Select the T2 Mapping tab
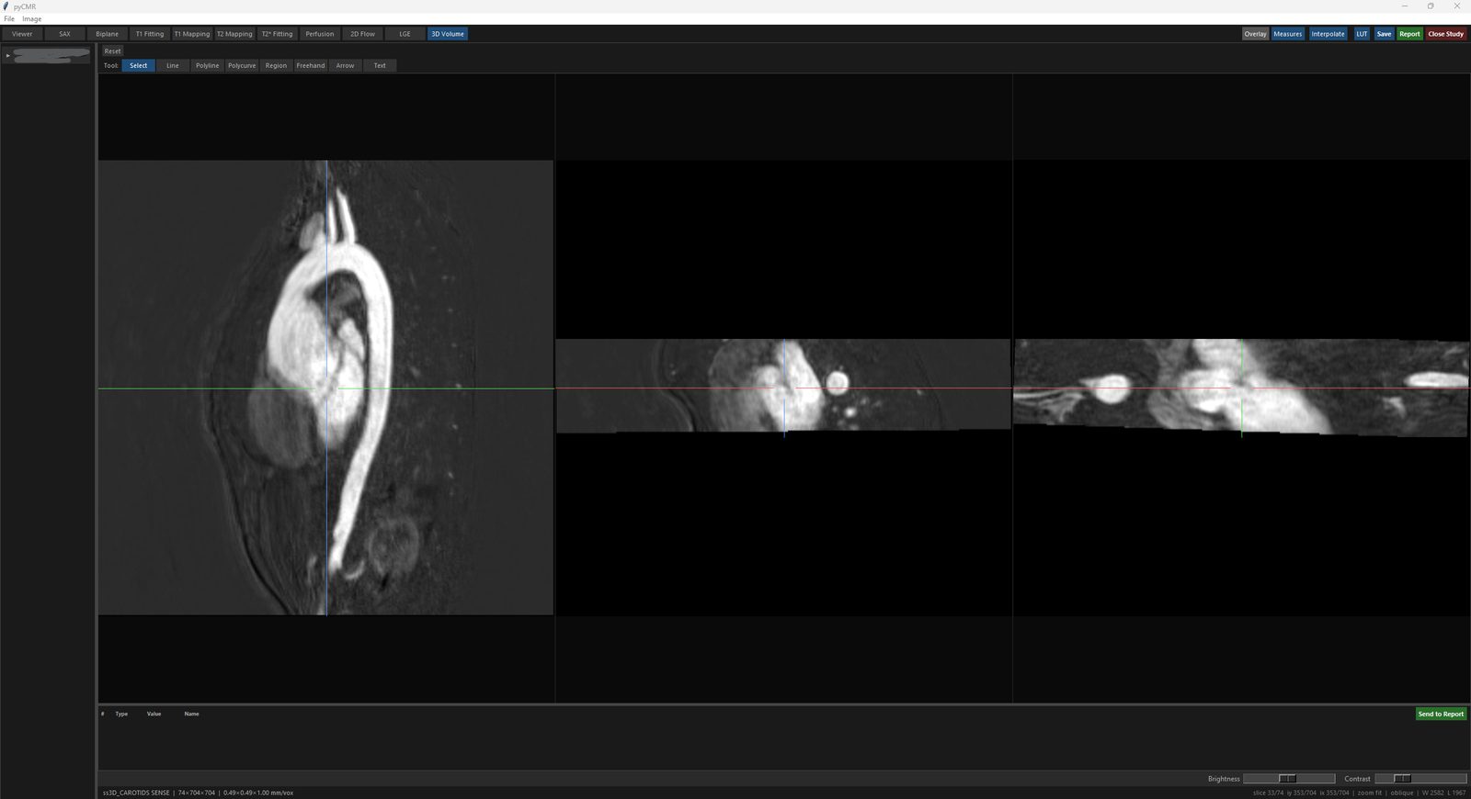Screen dimensions: 1471x799 [x=234, y=34]
